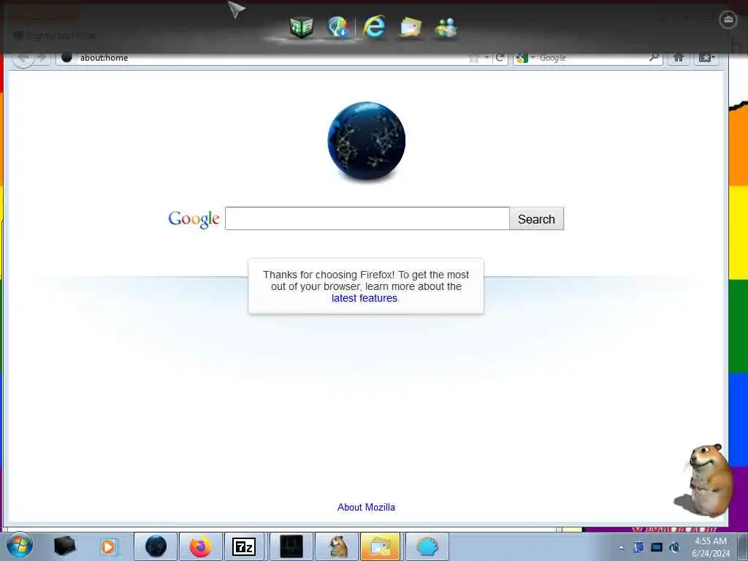Open the green cube app in the dock
The image size is (748, 561).
tap(301, 27)
